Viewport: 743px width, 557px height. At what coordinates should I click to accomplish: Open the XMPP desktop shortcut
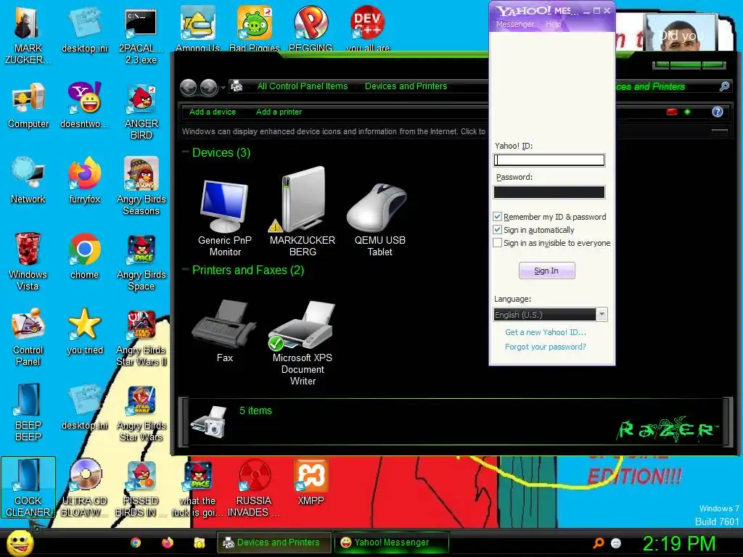pyautogui.click(x=311, y=482)
